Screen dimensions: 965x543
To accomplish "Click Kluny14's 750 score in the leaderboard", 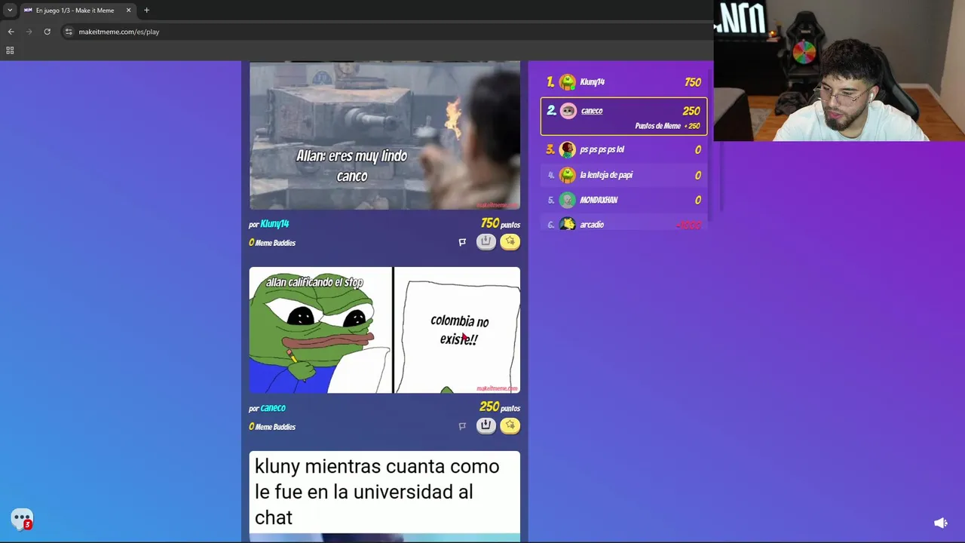I will coord(692,82).
